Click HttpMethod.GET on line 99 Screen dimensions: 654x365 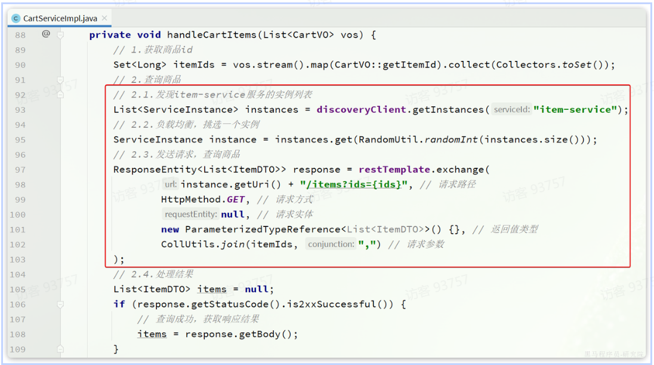point(203,199)
